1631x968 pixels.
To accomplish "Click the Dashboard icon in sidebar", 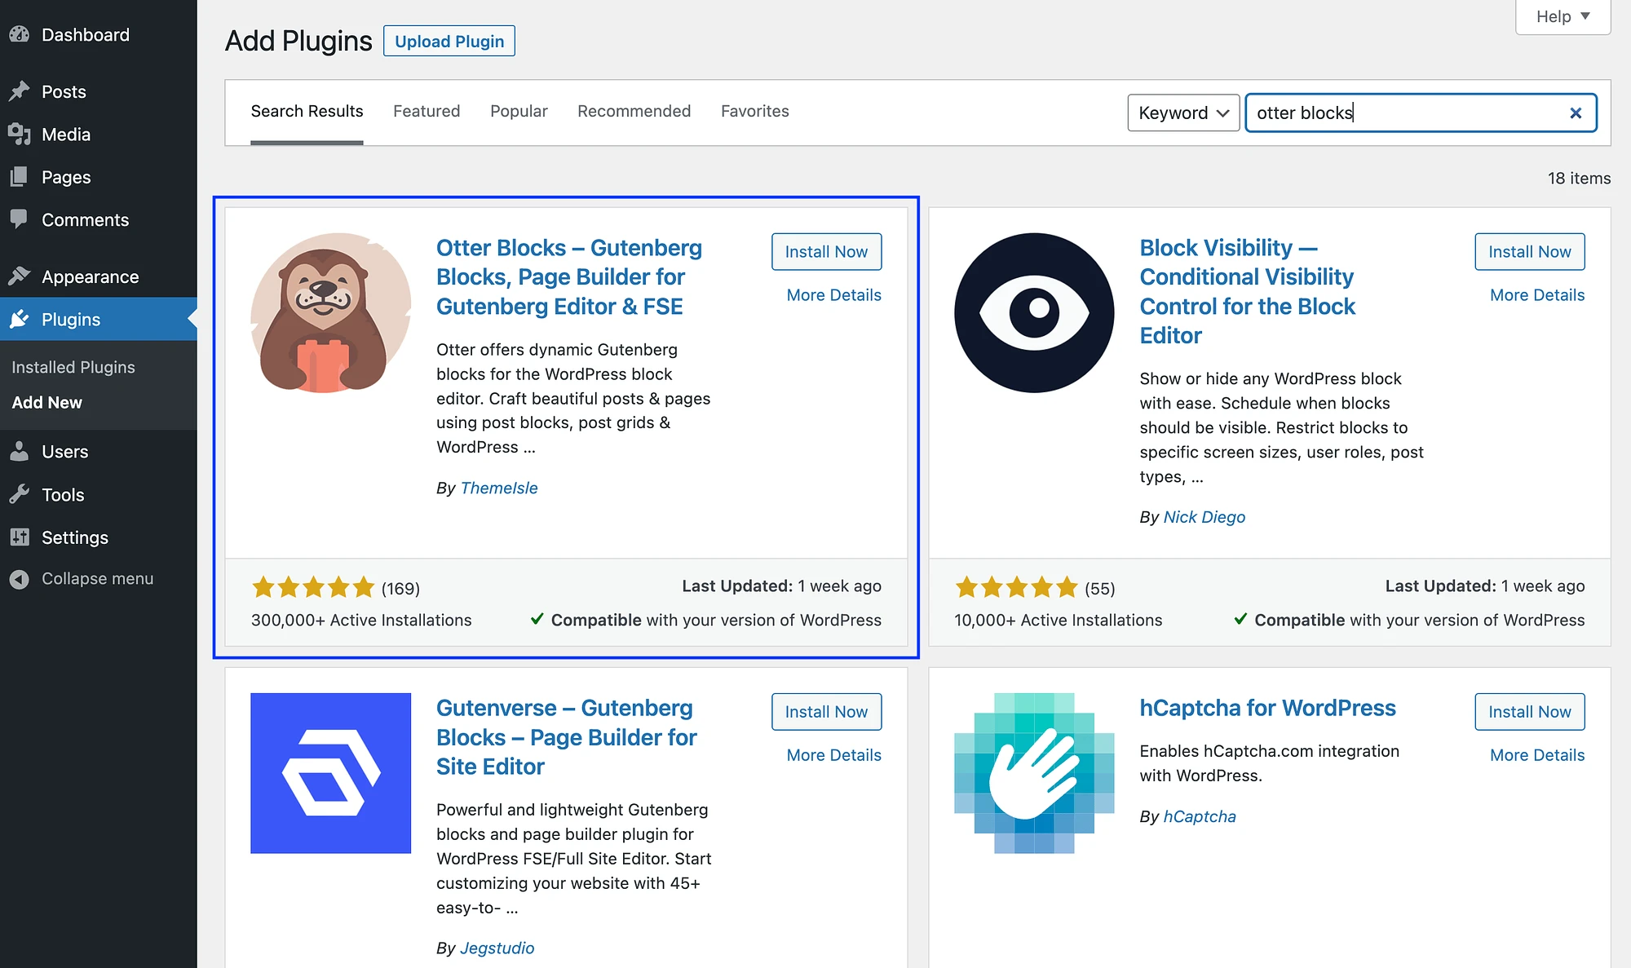I will (19, 33).
